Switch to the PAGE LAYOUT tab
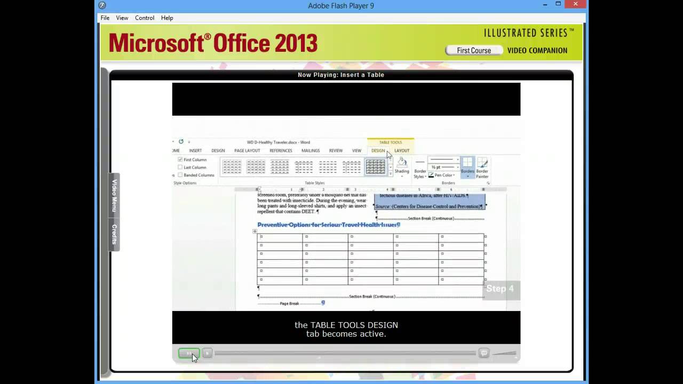Screen dimensions: 683x384 247,151
